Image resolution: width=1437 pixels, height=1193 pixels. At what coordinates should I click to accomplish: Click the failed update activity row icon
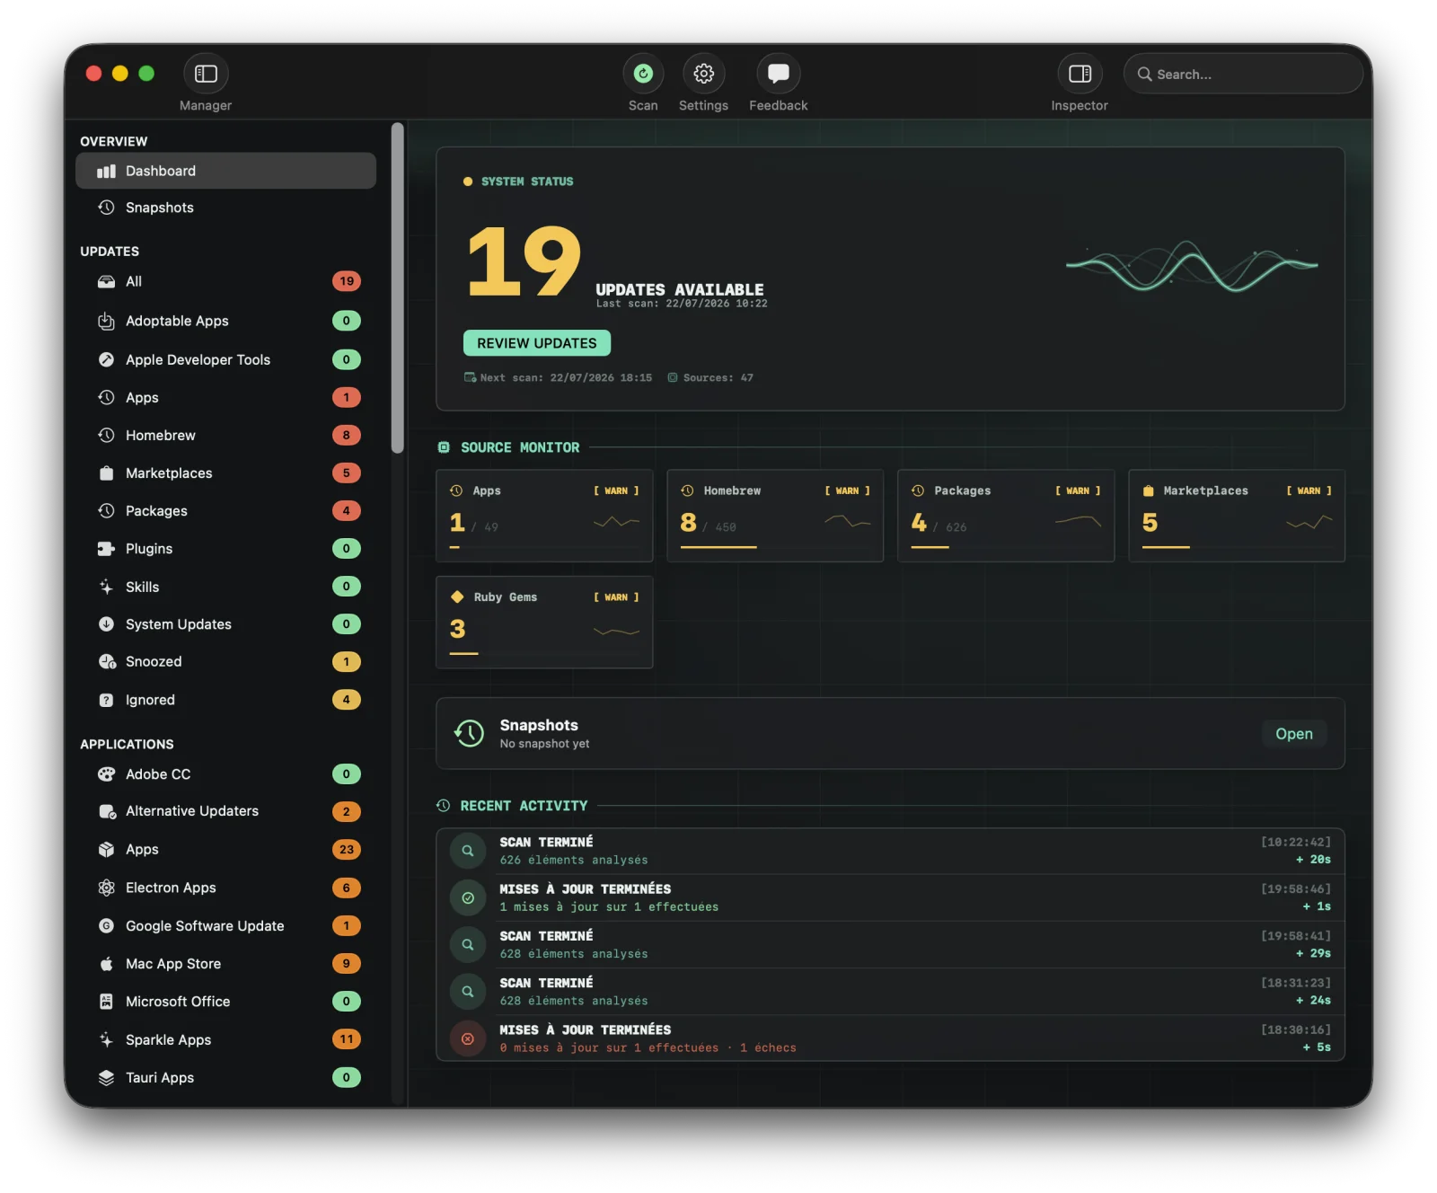[468, 1038]
